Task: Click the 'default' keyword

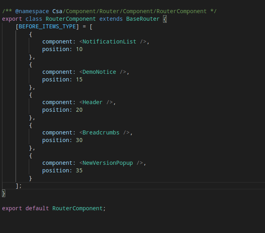Action: pos(37,208)
